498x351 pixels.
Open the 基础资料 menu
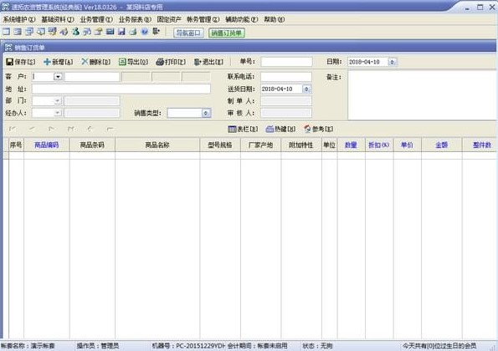[58, 19]
